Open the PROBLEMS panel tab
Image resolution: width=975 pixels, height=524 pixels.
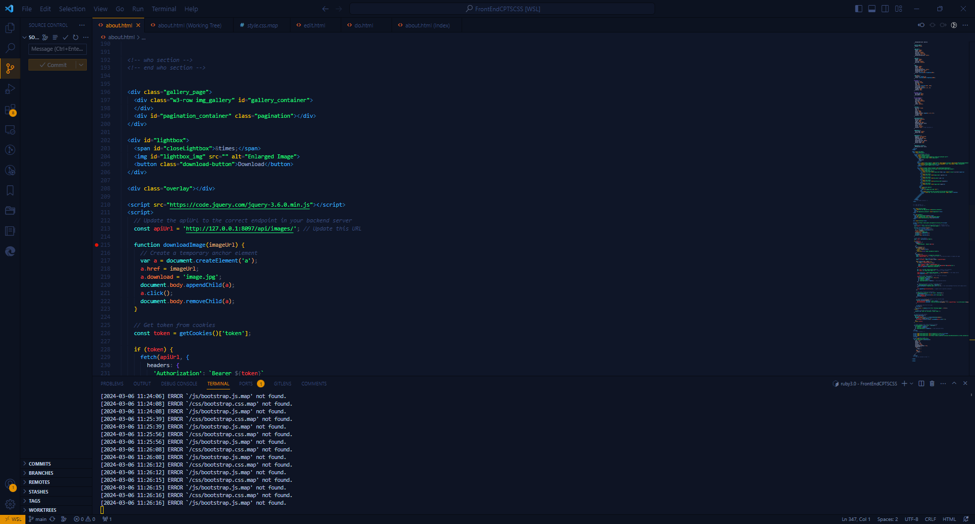point(112,383)
